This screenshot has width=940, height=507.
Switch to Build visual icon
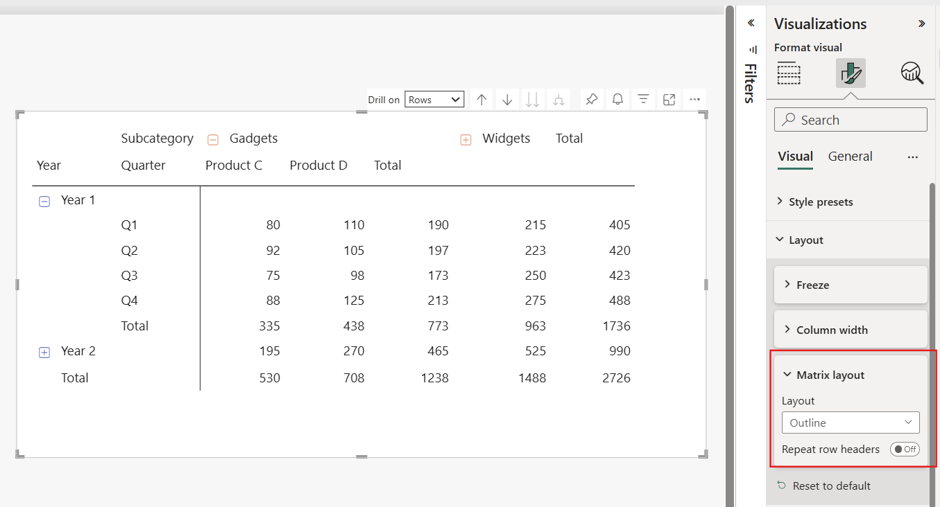(x=789, y=73)
